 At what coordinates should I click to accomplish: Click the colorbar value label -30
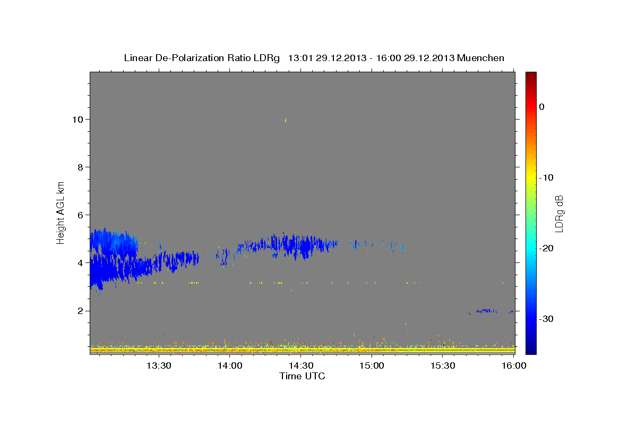[547, 319]
